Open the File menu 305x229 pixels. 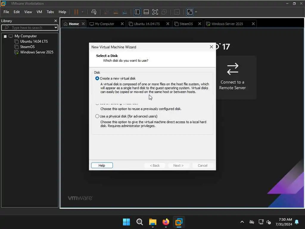[x=6, y=12]
